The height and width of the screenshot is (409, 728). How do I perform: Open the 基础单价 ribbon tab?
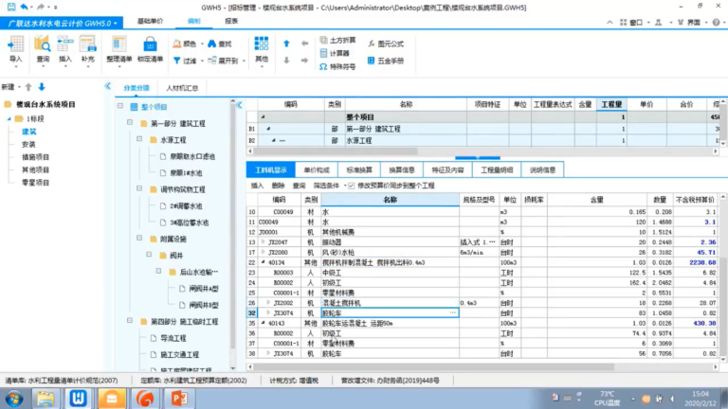pos(150,21)
